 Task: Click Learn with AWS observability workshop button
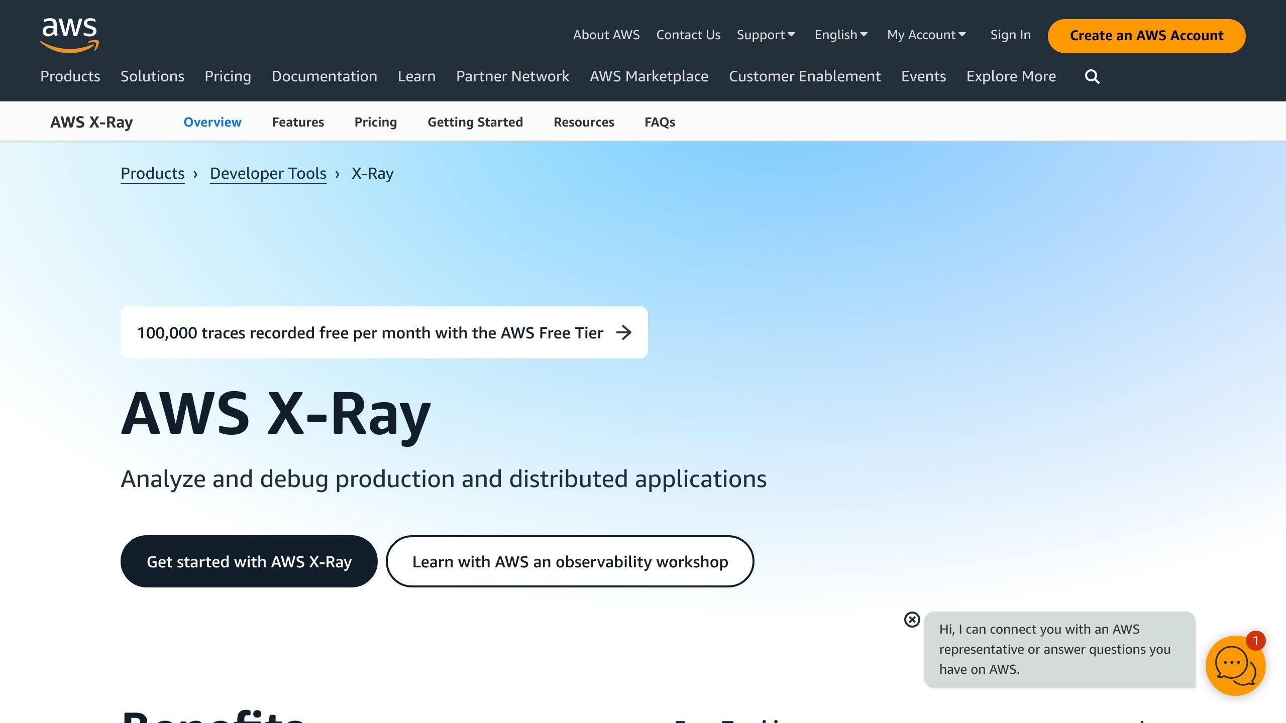coord(570,561)
